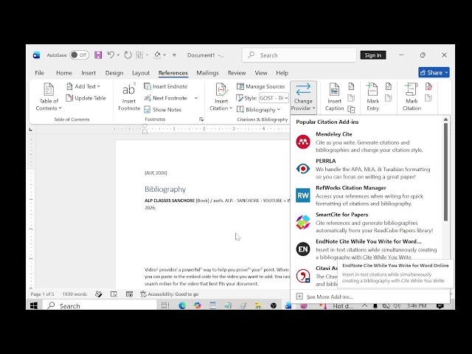Click Insert Table of Authorities icon

click(428, 86)
